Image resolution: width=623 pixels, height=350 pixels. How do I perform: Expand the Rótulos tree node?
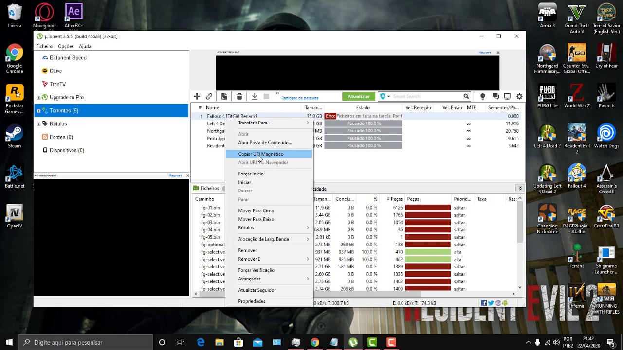point(39,124)
